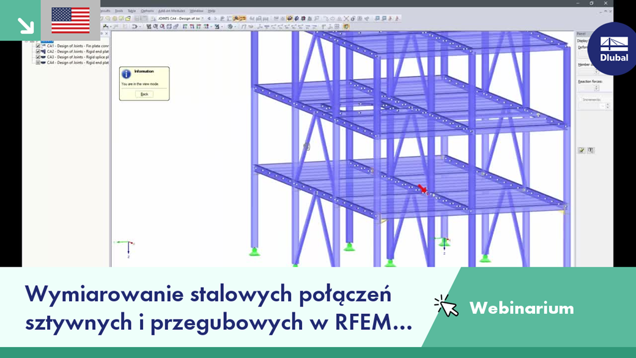Click the highlighted show results toolbar icon
The width and height of the screenshot is (636, 358).
[237, 18]
